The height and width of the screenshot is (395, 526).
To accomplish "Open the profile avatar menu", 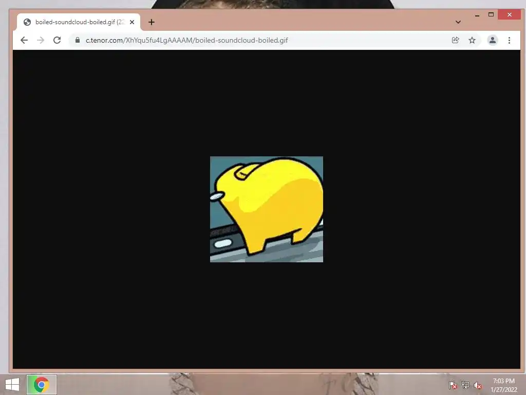I will 492,40.
